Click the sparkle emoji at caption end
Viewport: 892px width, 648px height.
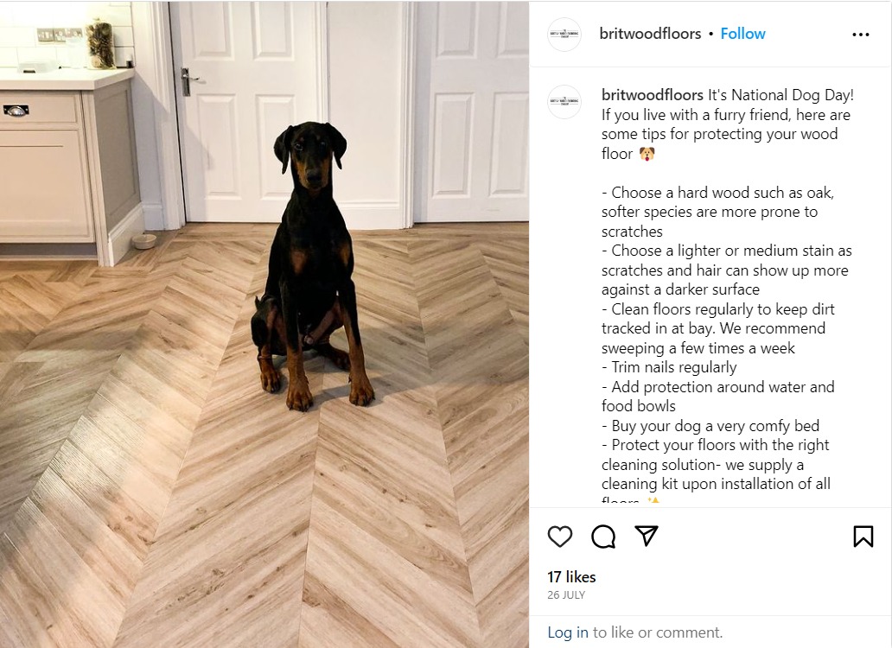click(653, 501)
